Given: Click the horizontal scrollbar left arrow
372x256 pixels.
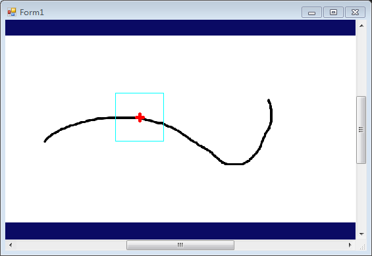Looking at the screenshot, I should [x=11, y=245].
